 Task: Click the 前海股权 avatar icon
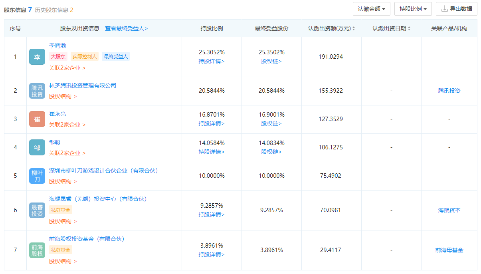tap(37, 250)
